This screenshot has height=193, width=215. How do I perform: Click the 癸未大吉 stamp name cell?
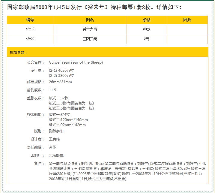(x=90, y=29)
